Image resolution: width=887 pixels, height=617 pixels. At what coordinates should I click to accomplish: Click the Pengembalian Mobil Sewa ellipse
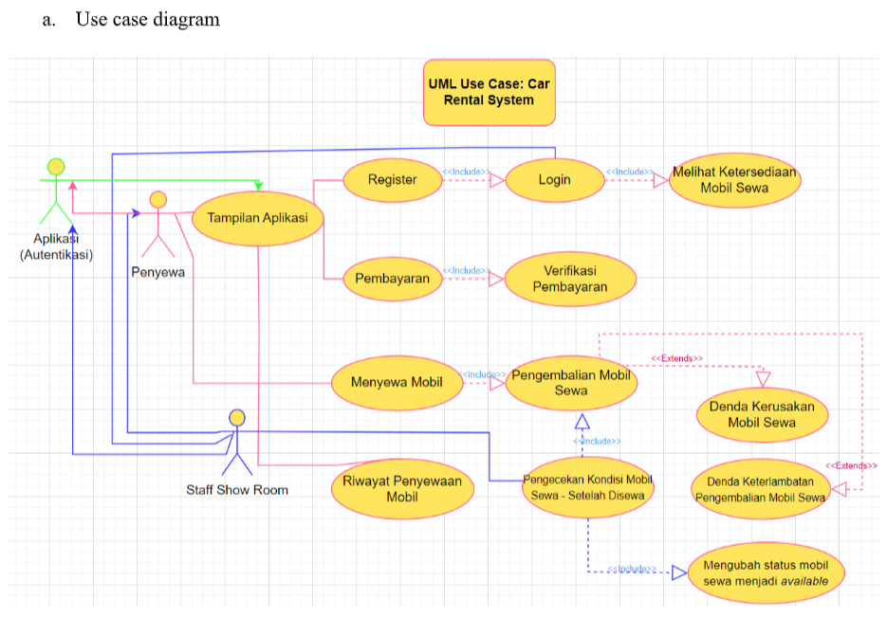click(570, 383)
